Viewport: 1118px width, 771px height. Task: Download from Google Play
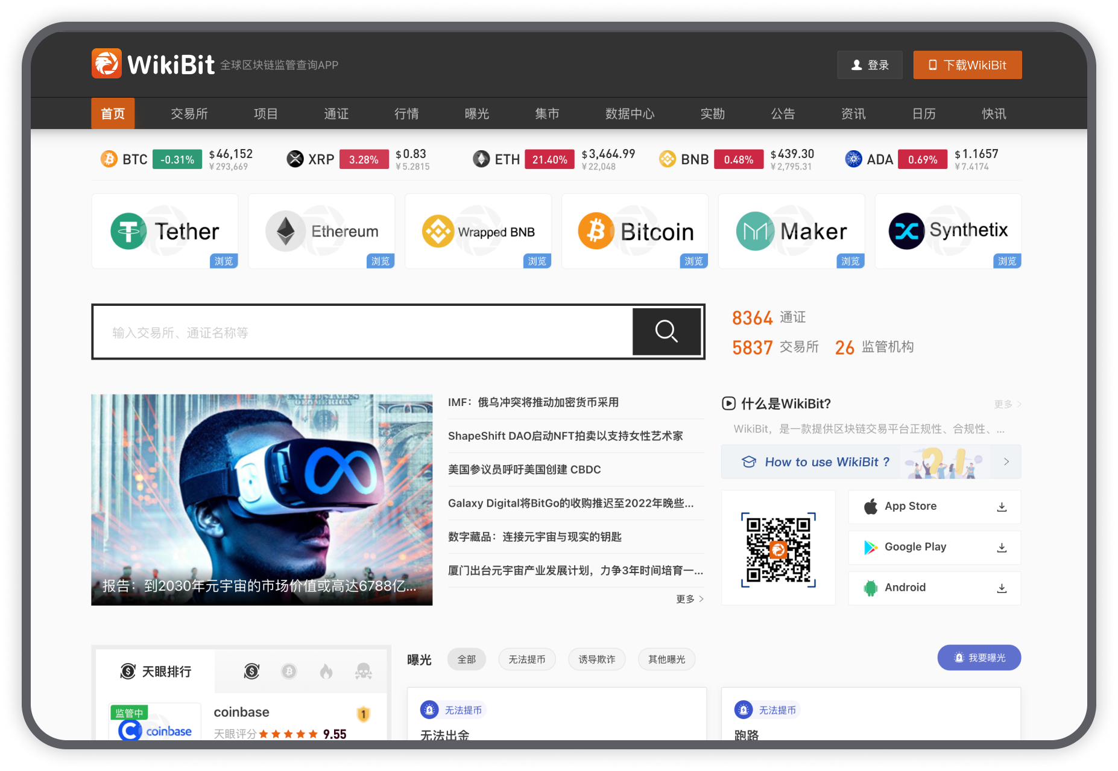coord(935,547)
